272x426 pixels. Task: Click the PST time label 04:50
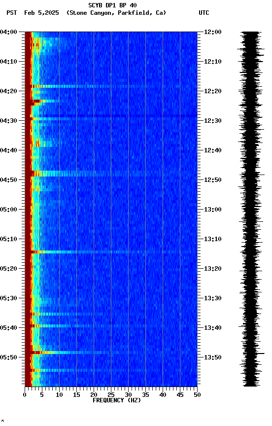click(8, 180)
